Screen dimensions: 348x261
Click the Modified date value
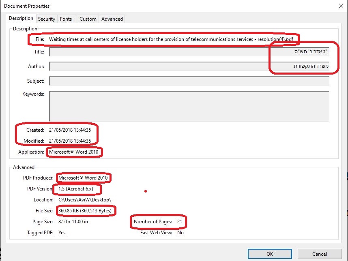[x=70, y=141]
